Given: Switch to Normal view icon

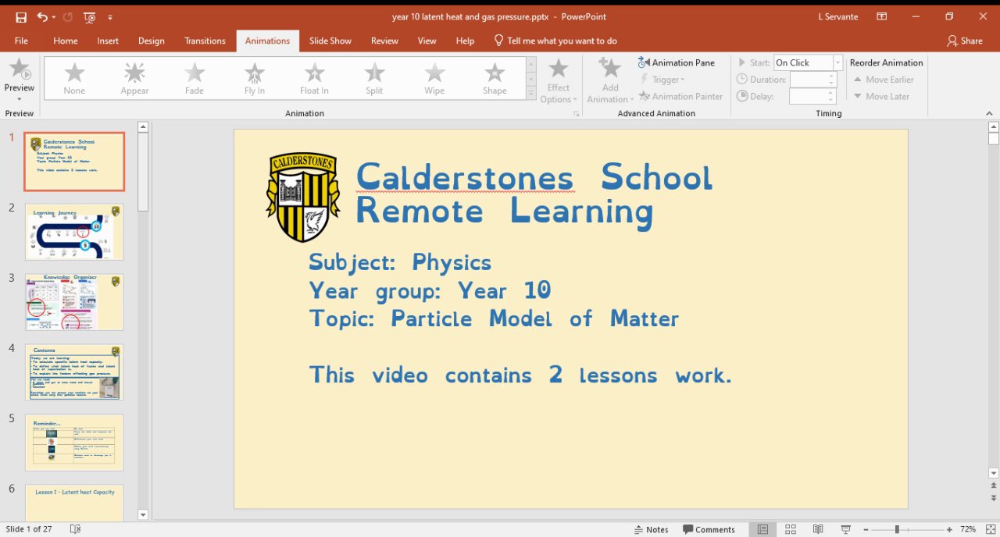Looking at the screenshot, I should pos(762,529).
